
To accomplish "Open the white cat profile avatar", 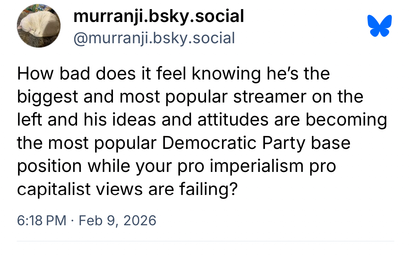I will [x=39, y=26].
